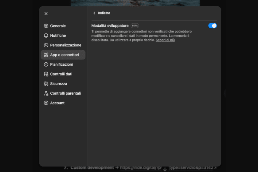Go to the Sicurezza section

click(63, 84)
